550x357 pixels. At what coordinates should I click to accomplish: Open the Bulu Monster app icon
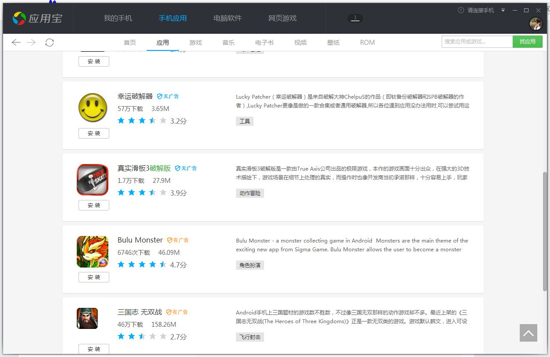click(x=93, y=252)
